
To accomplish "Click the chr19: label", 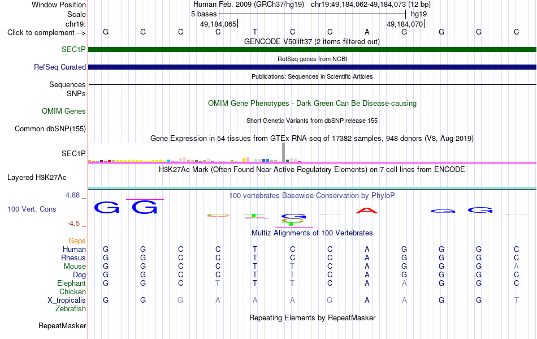I will [76, 24].
